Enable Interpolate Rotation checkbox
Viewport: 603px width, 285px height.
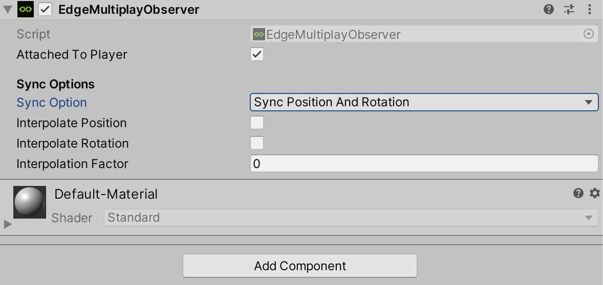point(257,143)
